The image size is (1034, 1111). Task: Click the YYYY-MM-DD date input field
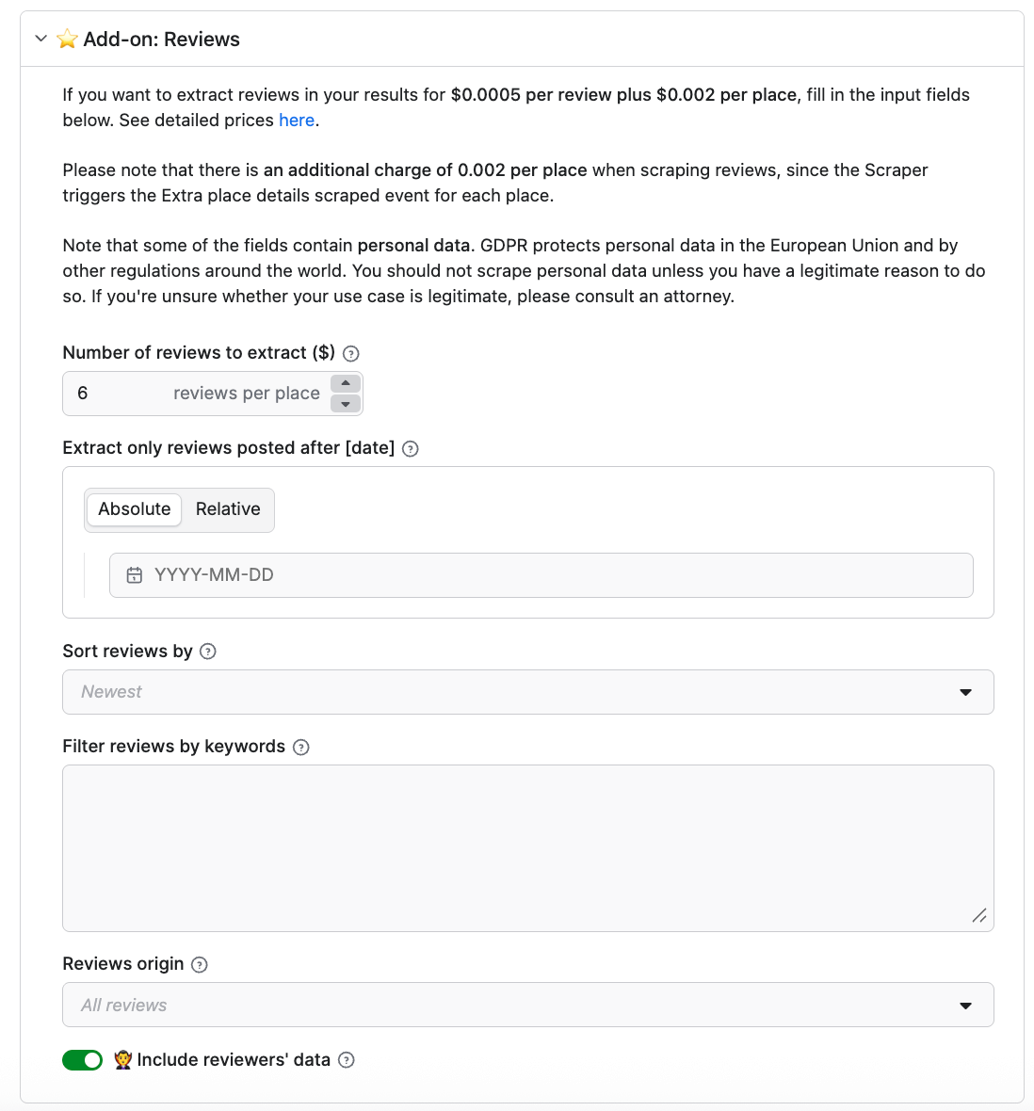click(556, 575)
